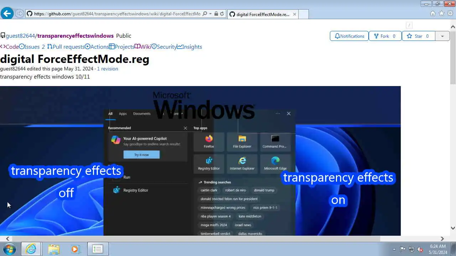Screen dimensions: 456x256
Task: Open the Wiki tab
Action: tap(143, 47)
